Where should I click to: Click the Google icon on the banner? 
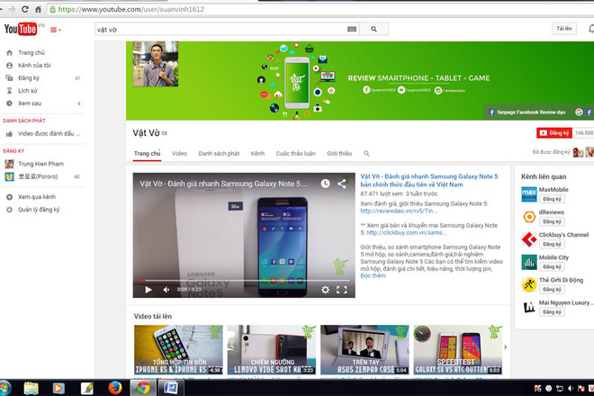pyautogui.click(x=579, y=112)
